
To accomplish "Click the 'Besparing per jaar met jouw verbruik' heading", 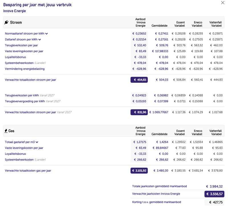I will click(38, 5).
